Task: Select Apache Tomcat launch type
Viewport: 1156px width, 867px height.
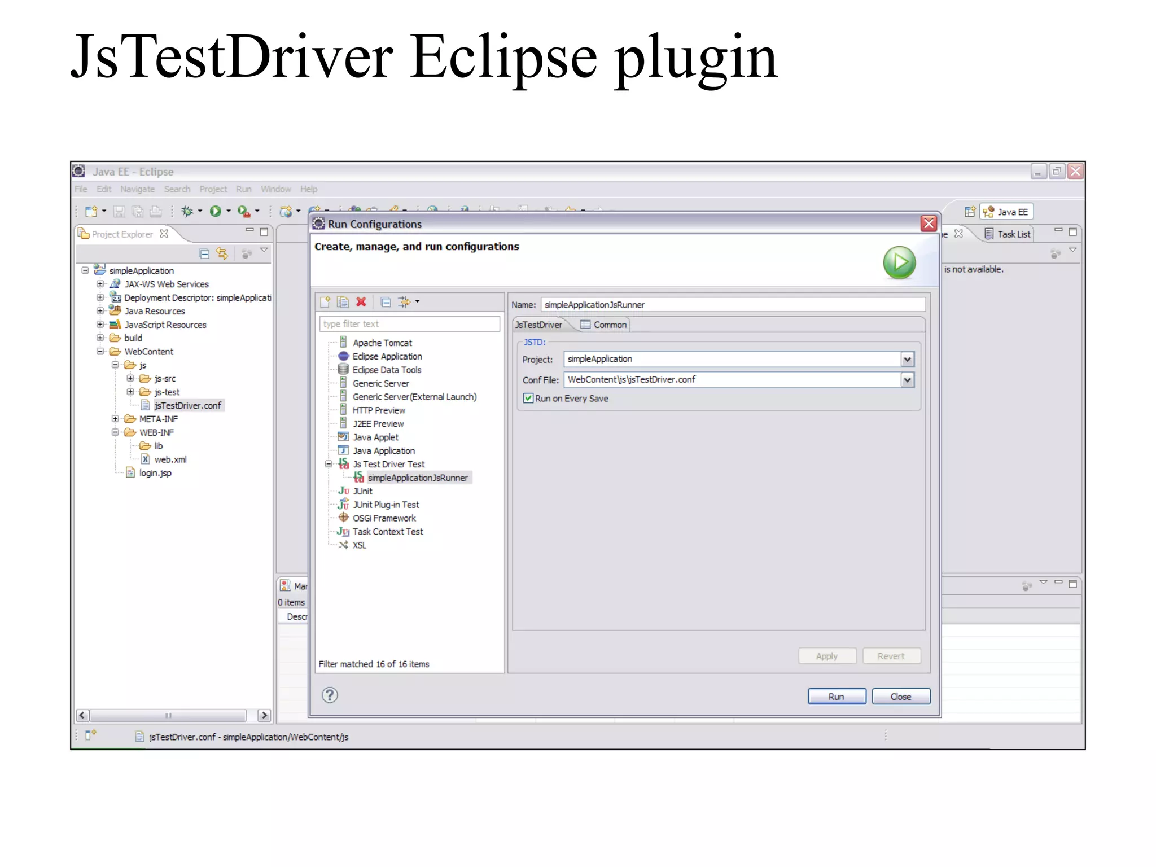Action: (x=382, y=343)
